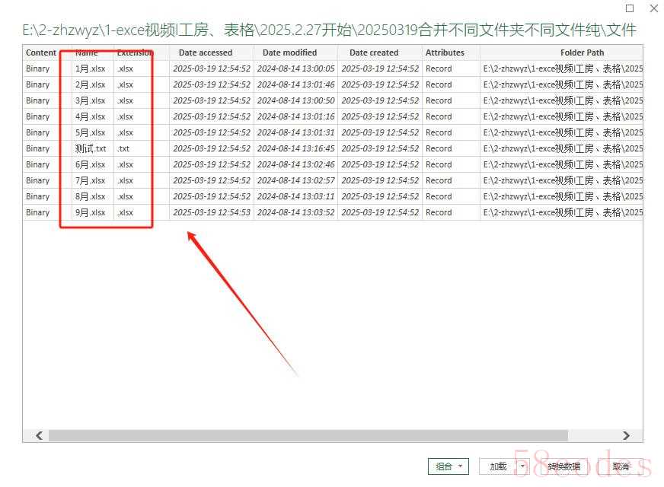Select the 1月.xlsx file name cell
The width and height of the screenshot is (664, 487).
91,68
